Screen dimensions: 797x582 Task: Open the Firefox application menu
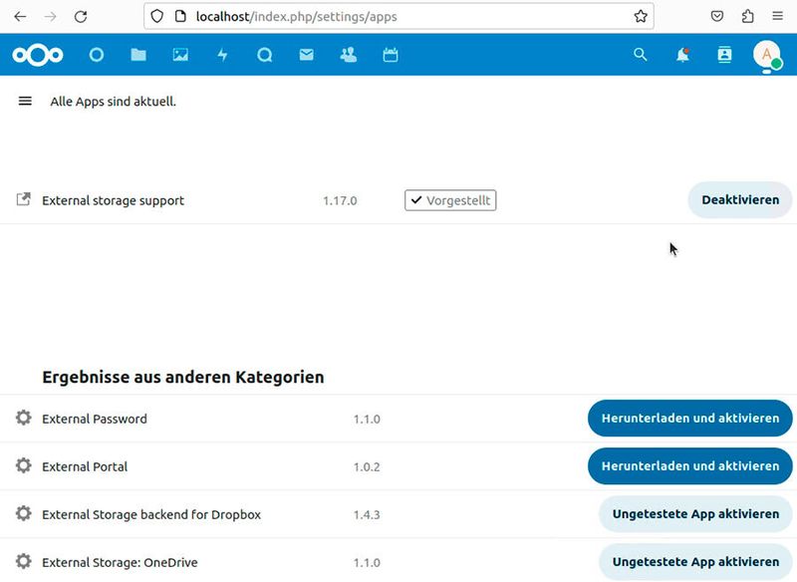pyautogui.click(x=777, y=16)
